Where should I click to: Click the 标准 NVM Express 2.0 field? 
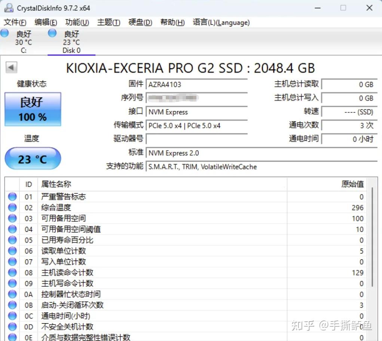click(x=262, y=153)
